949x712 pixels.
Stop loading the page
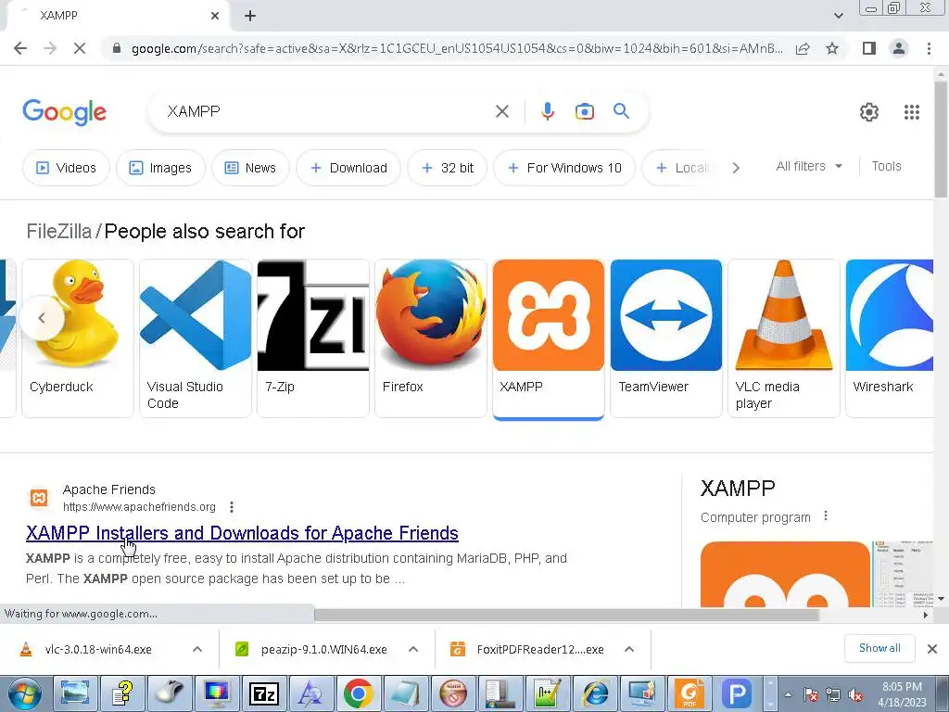click(80, 48)
